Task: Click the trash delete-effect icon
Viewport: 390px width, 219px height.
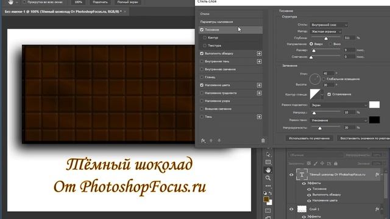Action: (263, 141)
